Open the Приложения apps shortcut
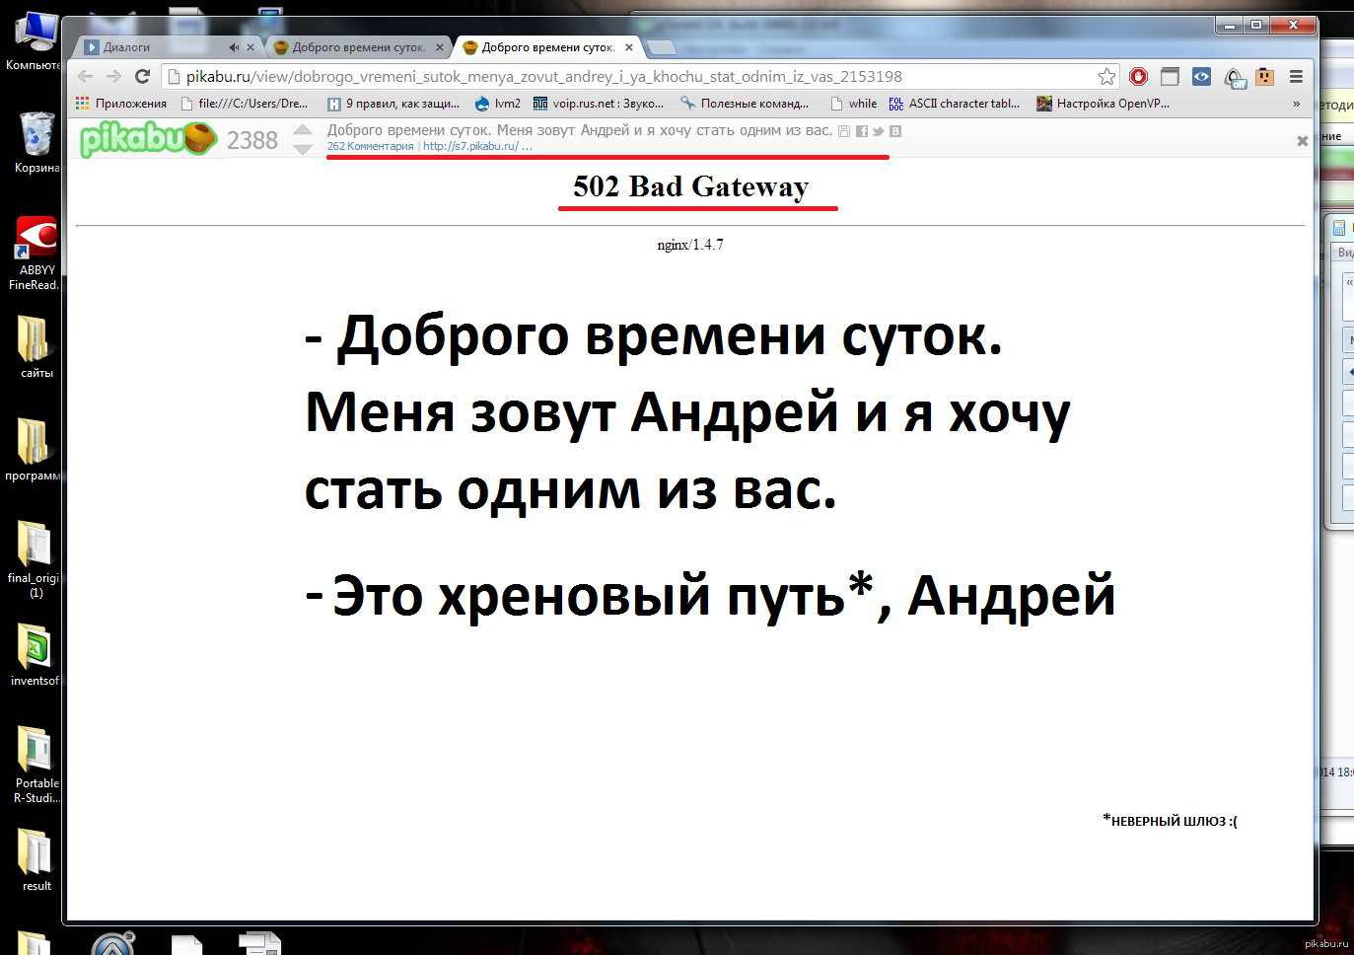Screen dimensions: 1354x955 pyautogui.click(x=121, y=104)
